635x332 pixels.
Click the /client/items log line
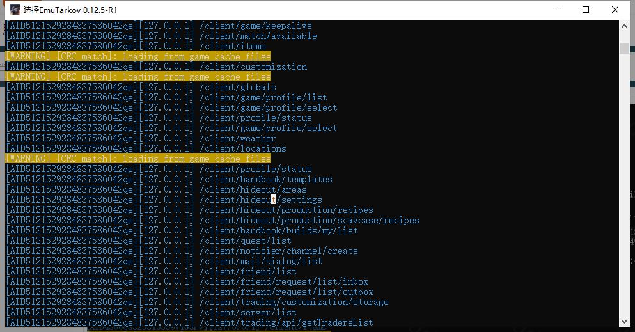coord(136,46)
